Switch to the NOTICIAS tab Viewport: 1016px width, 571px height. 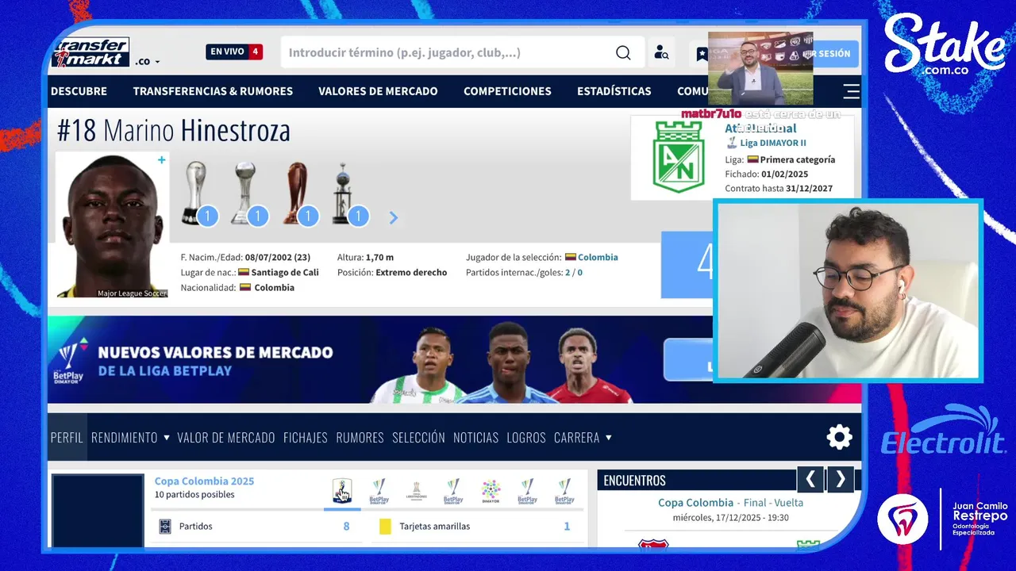coord(475,437)
